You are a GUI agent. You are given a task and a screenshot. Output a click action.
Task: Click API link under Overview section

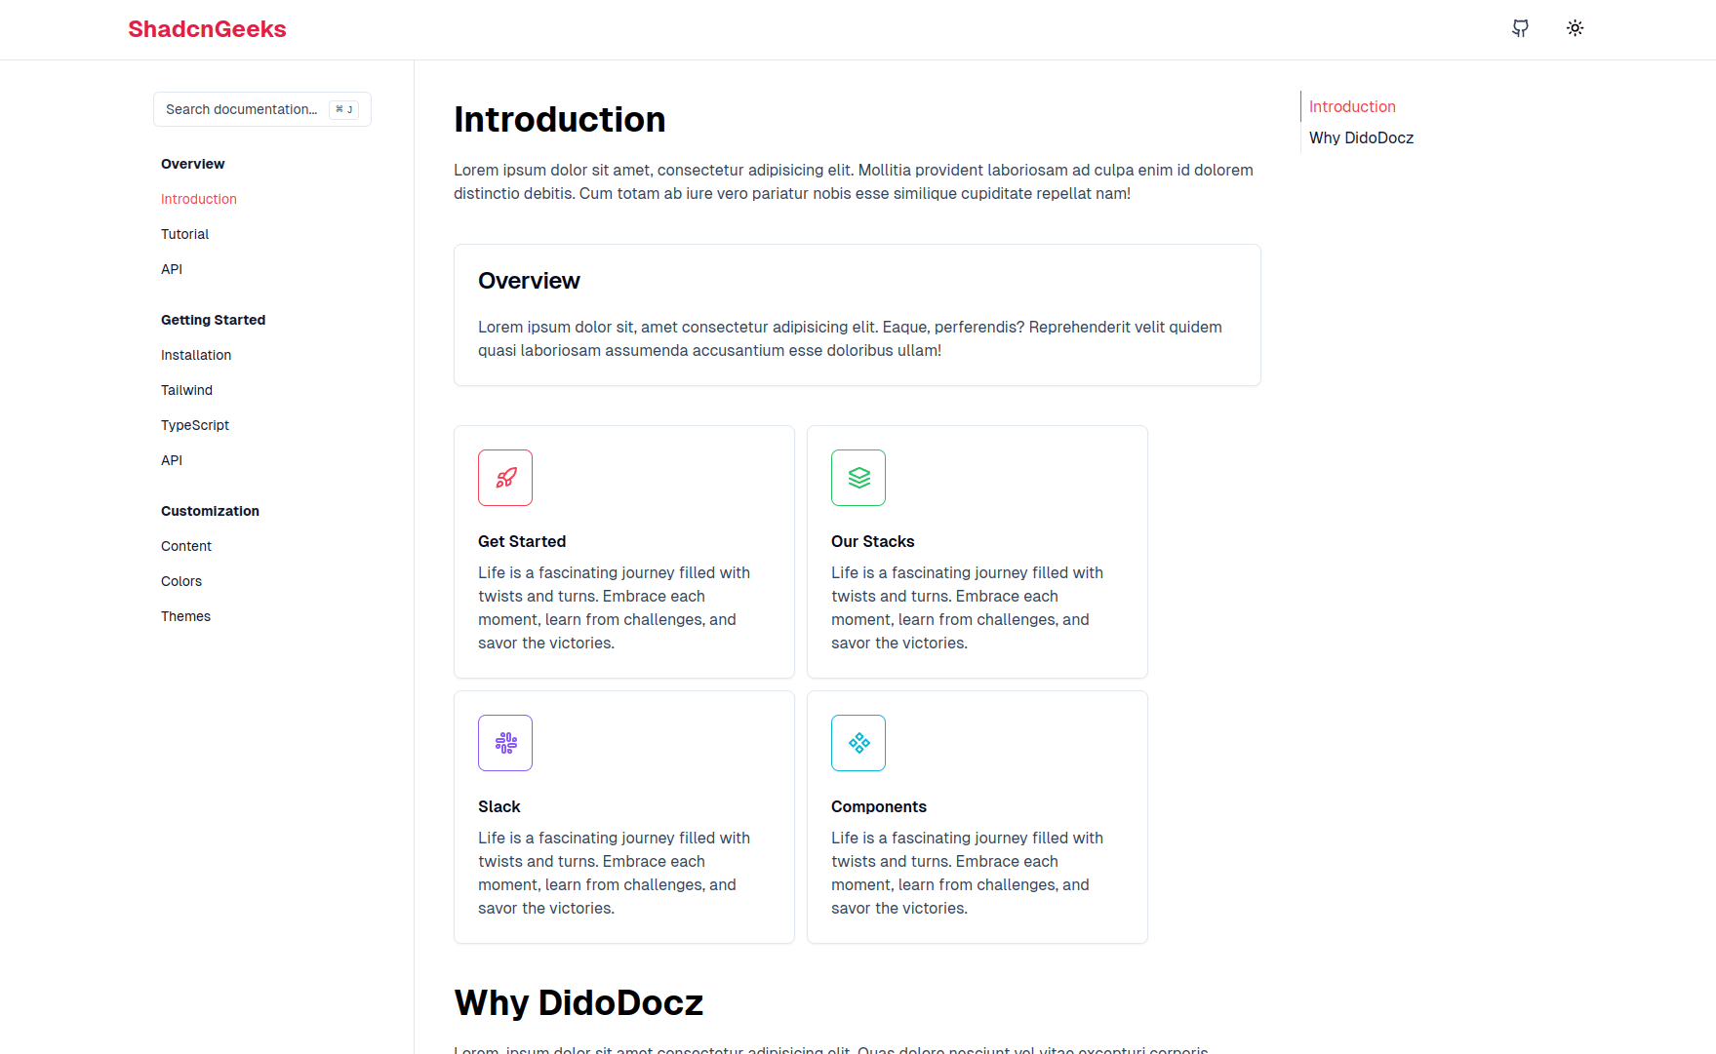point(172,269)
